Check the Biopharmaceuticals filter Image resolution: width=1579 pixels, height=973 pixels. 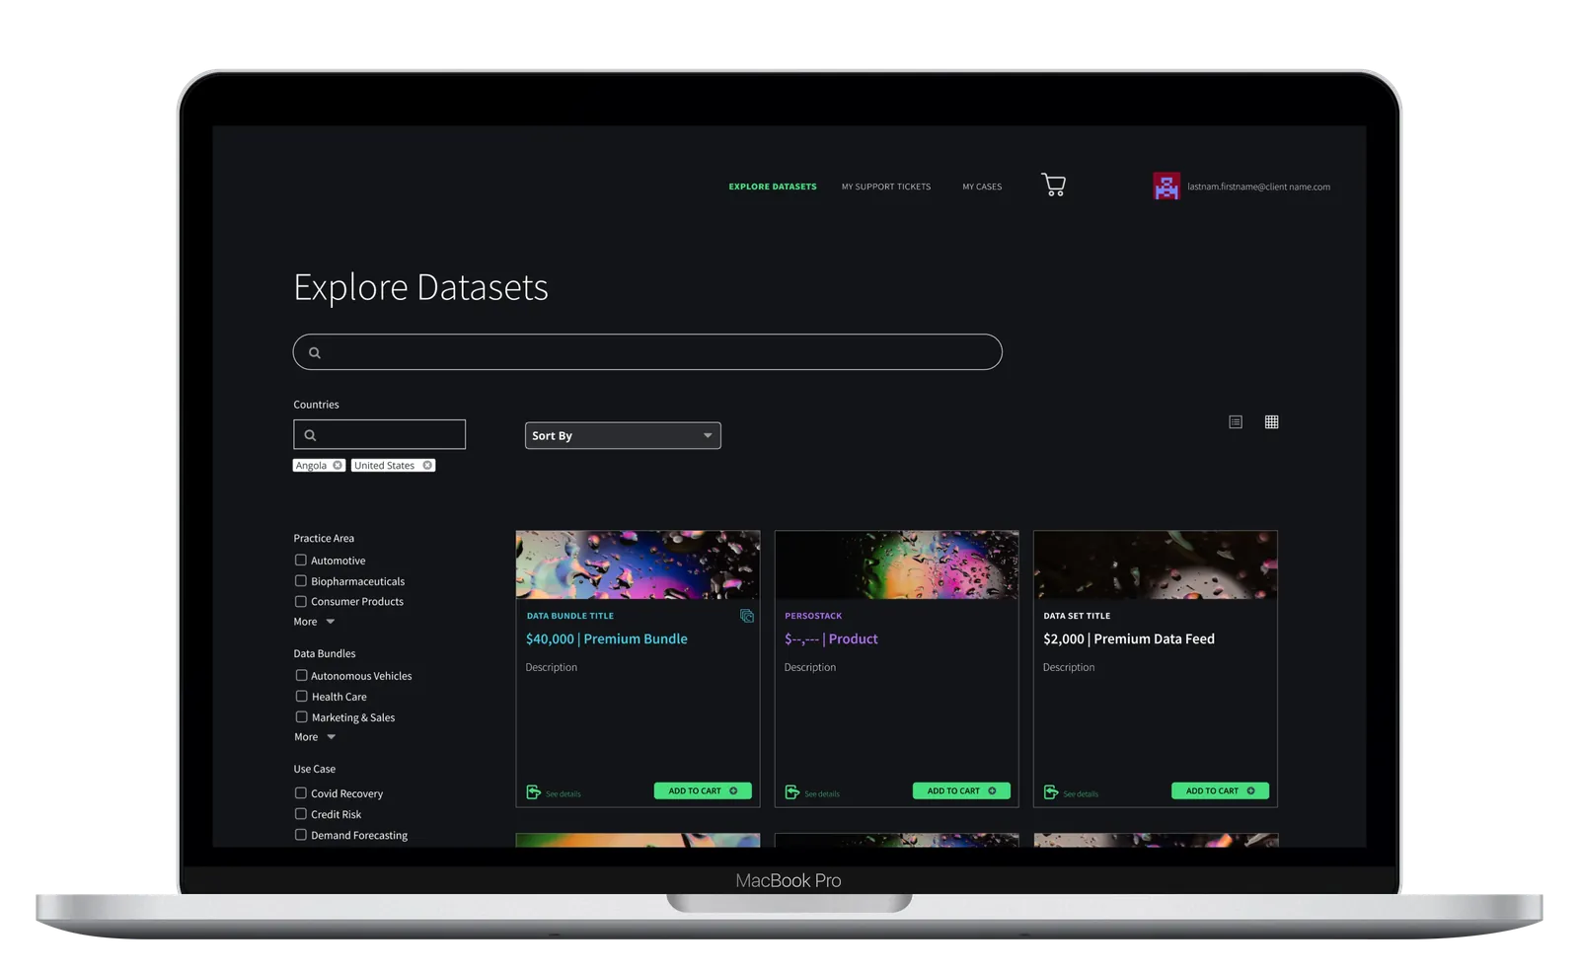[301, 581]
